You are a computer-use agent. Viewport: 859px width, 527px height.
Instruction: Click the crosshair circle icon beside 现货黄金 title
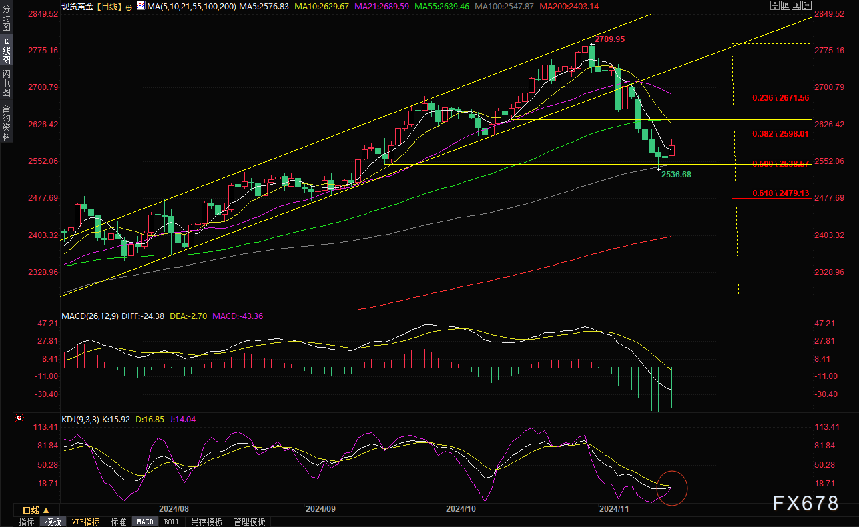pyautogui.click(x=129, y=7)
